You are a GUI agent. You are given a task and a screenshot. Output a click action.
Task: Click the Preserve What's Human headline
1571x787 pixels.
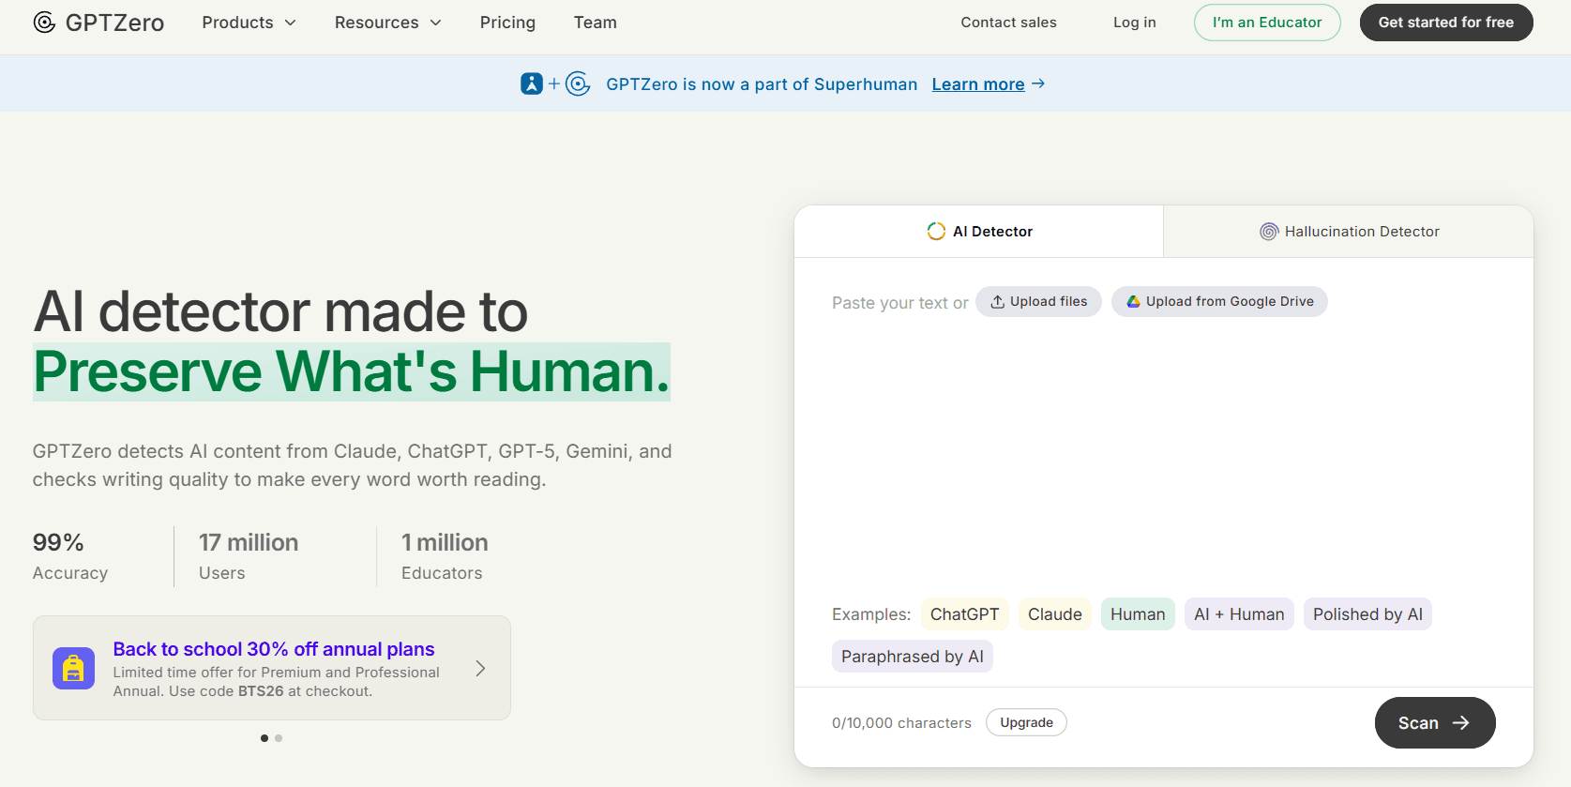(352, 371)
